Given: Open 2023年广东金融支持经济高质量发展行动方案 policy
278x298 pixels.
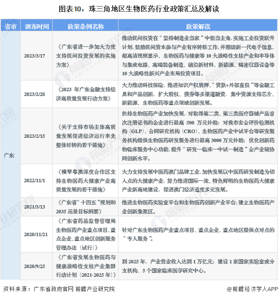Looking at the screenshot, I should pos(86,94).
